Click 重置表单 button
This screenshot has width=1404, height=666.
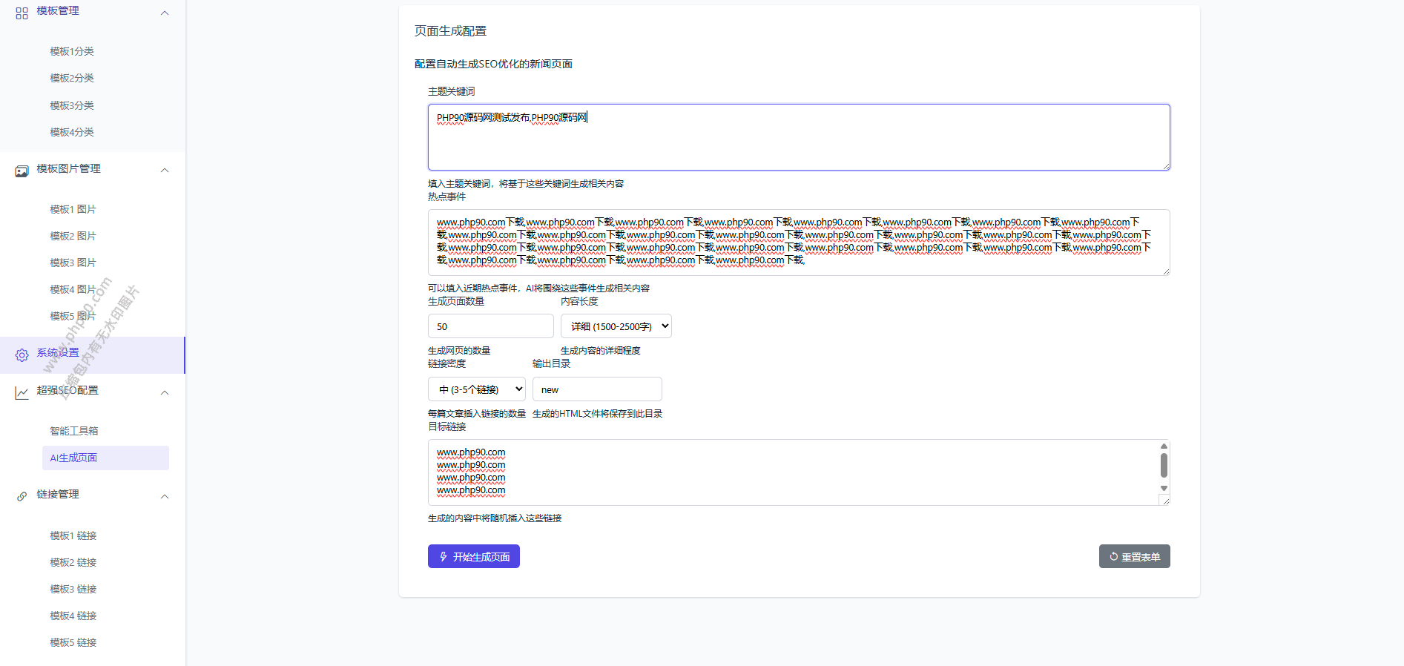point(1134,556)
